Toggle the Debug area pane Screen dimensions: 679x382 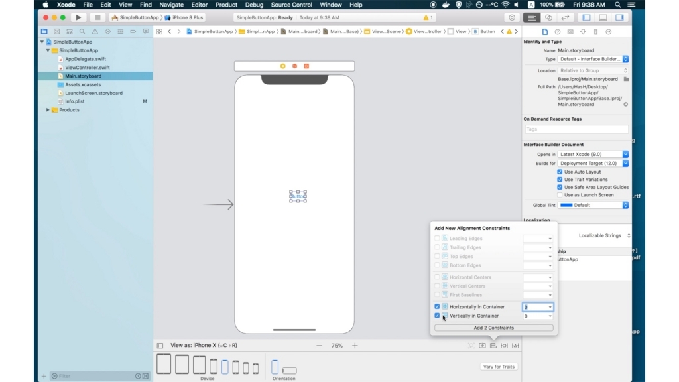(x=603, y=17)
